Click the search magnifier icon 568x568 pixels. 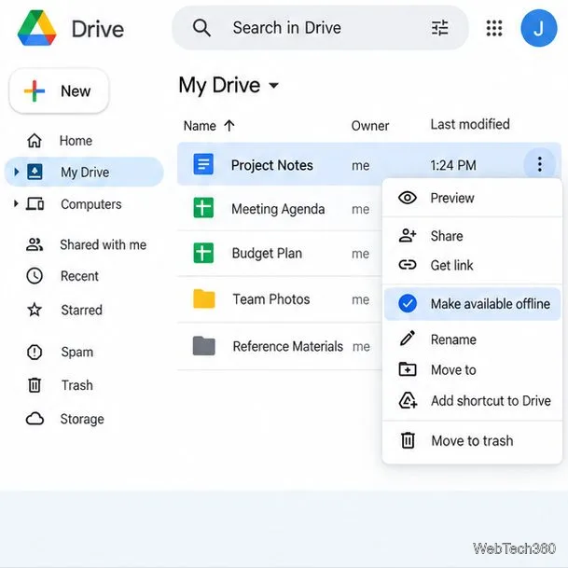pyautogui.click(x=201, y=28)
